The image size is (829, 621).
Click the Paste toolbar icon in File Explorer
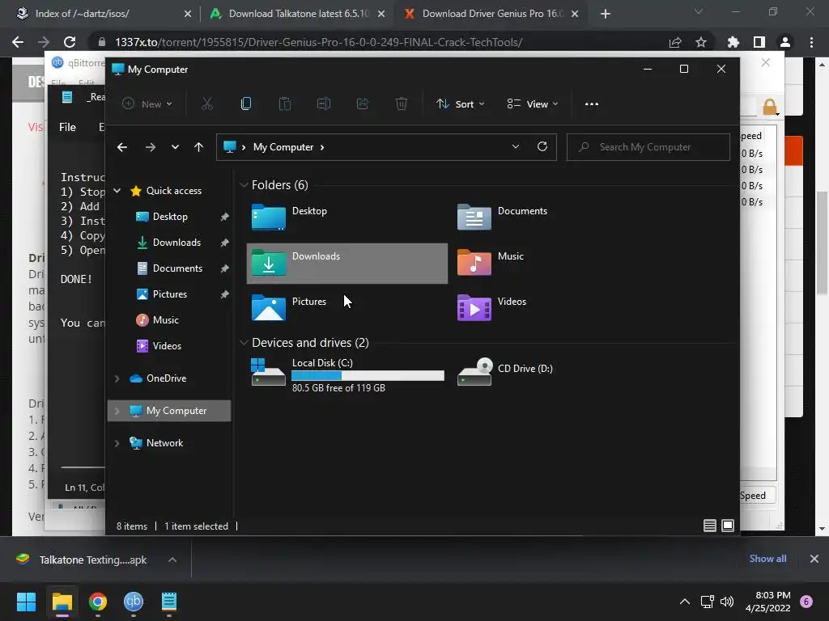(x=285, y=104)
